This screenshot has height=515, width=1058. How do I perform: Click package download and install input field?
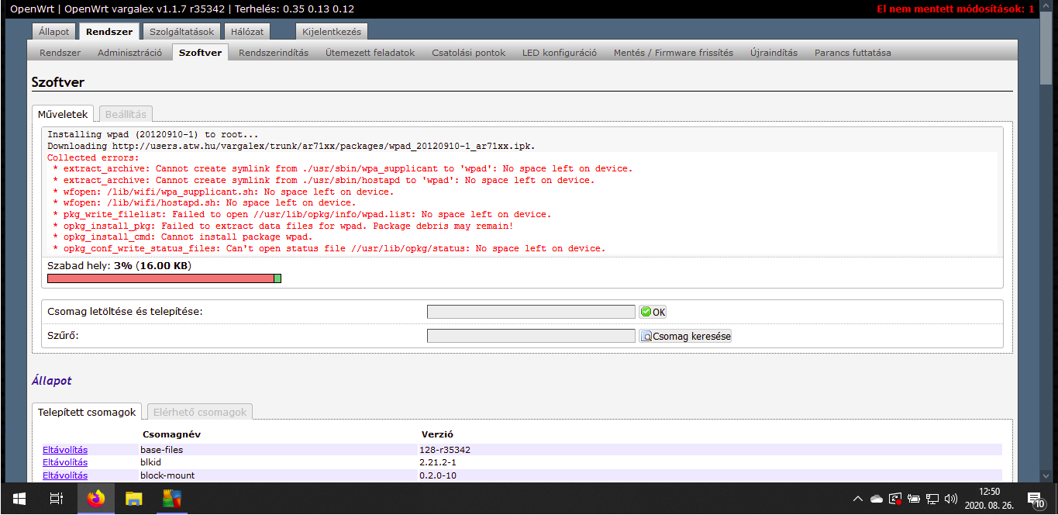pyautogui.click(x=531, y=312)
